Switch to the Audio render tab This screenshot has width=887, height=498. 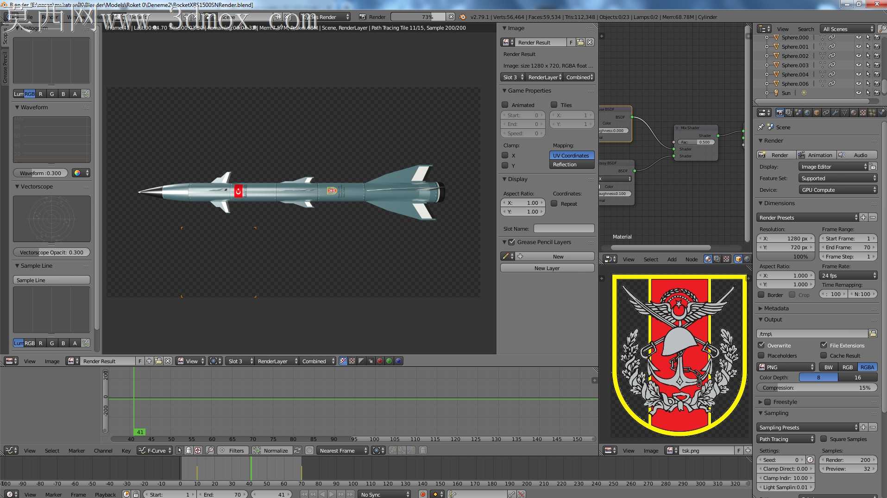pos(857,155)
